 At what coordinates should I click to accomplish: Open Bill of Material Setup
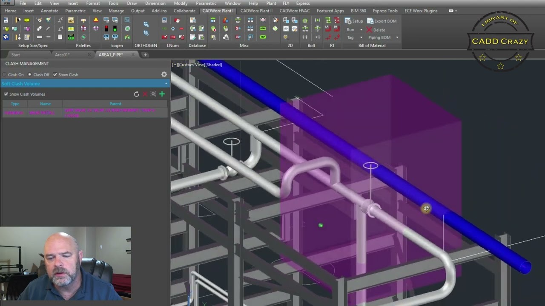click(354, 21)
